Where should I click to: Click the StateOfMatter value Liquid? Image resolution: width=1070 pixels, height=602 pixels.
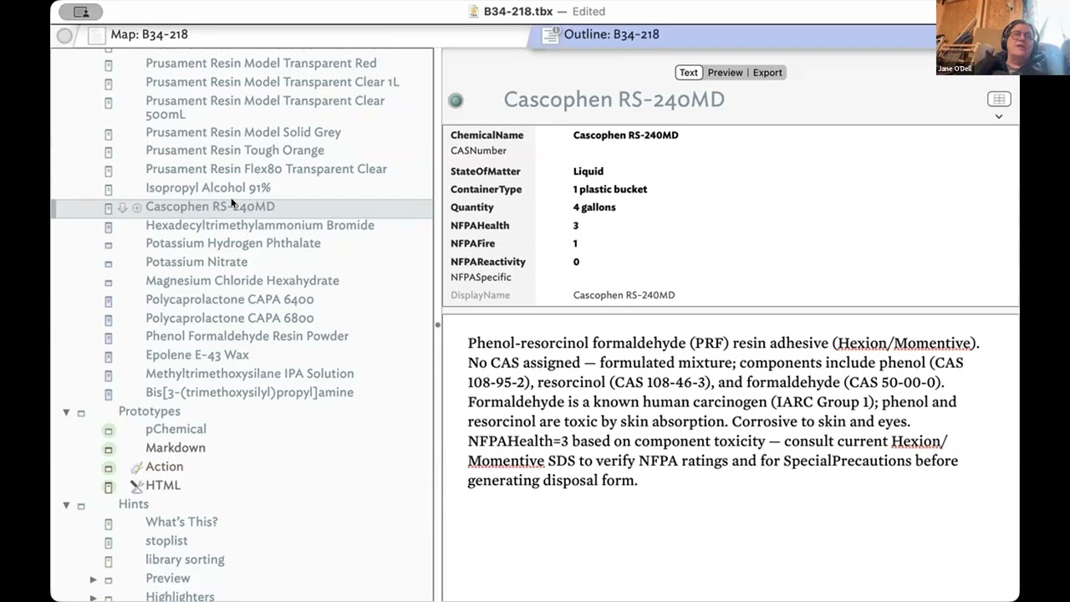[588, 171]
